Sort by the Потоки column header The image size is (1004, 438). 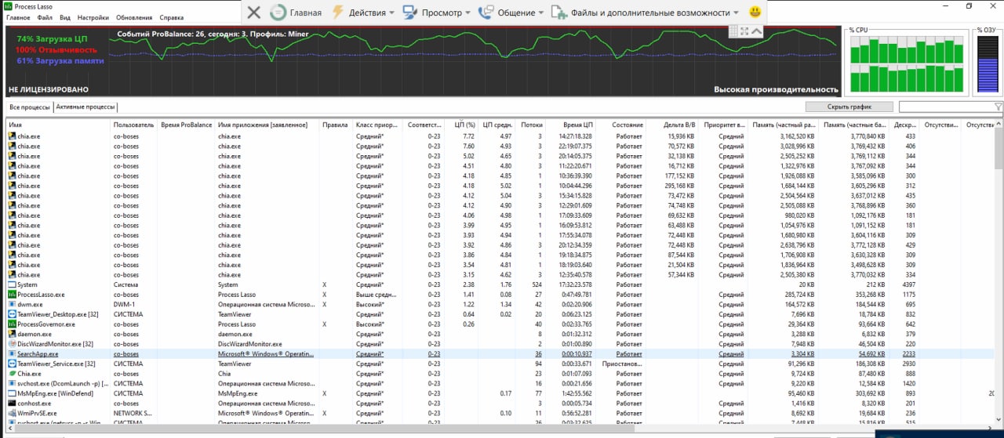[531, 125]
